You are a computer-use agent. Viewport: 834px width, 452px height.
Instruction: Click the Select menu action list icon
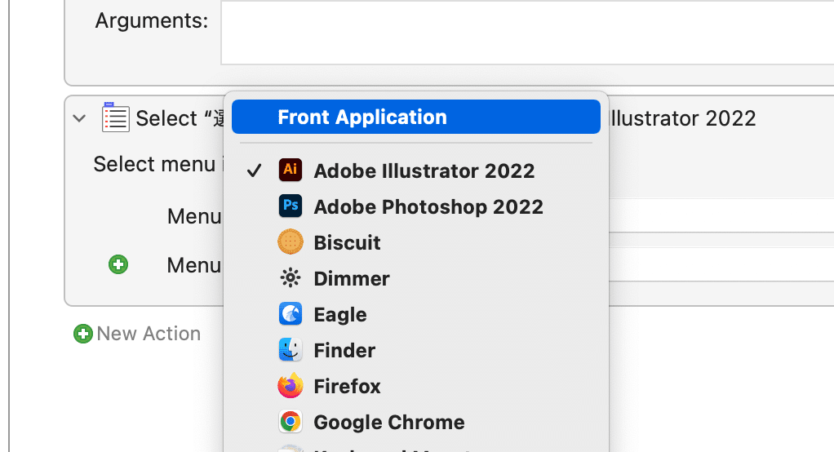tap(115, 117)
